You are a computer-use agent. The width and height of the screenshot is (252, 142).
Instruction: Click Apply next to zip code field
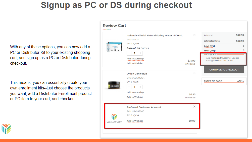240,81
